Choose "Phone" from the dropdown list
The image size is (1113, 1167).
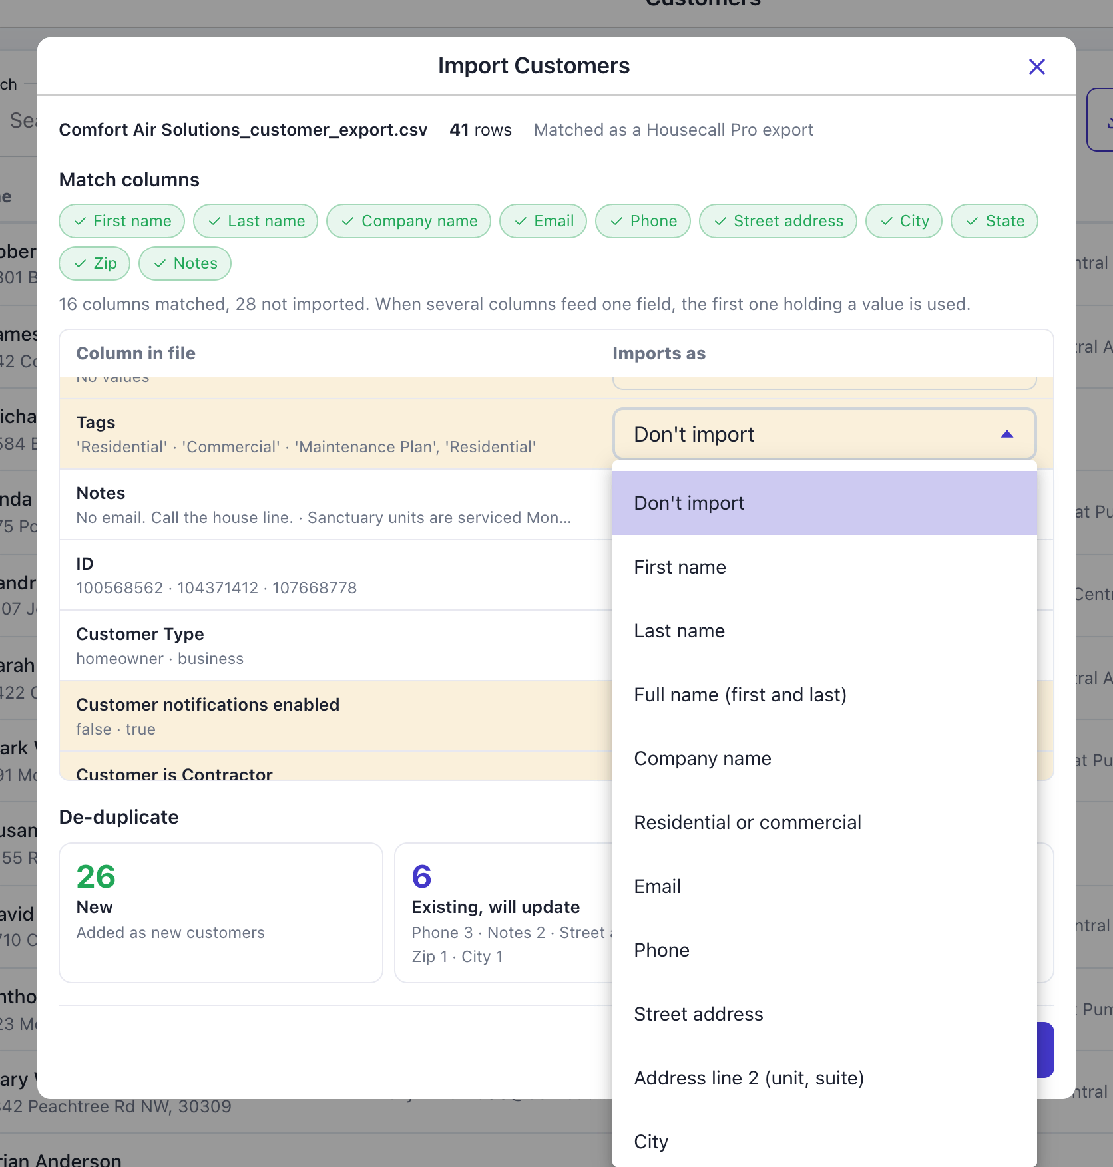[x=824, y=950]
